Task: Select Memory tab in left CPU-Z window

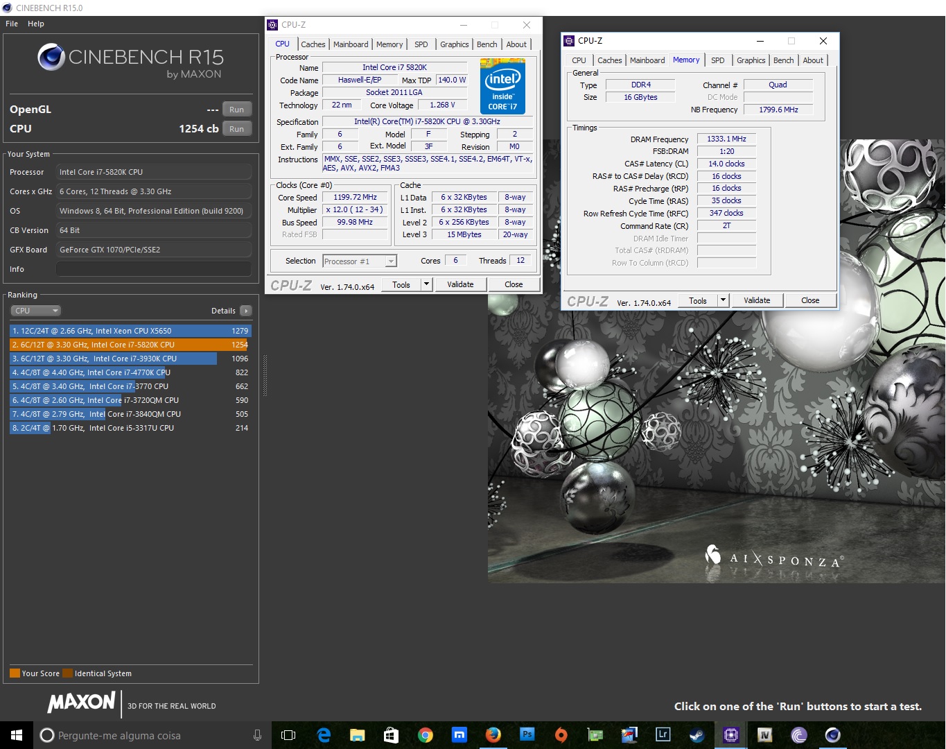Action: coord(389,44)
